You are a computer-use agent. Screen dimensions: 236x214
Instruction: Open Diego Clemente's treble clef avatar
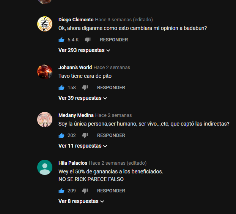pyautogui.click(x=45, y=24)
